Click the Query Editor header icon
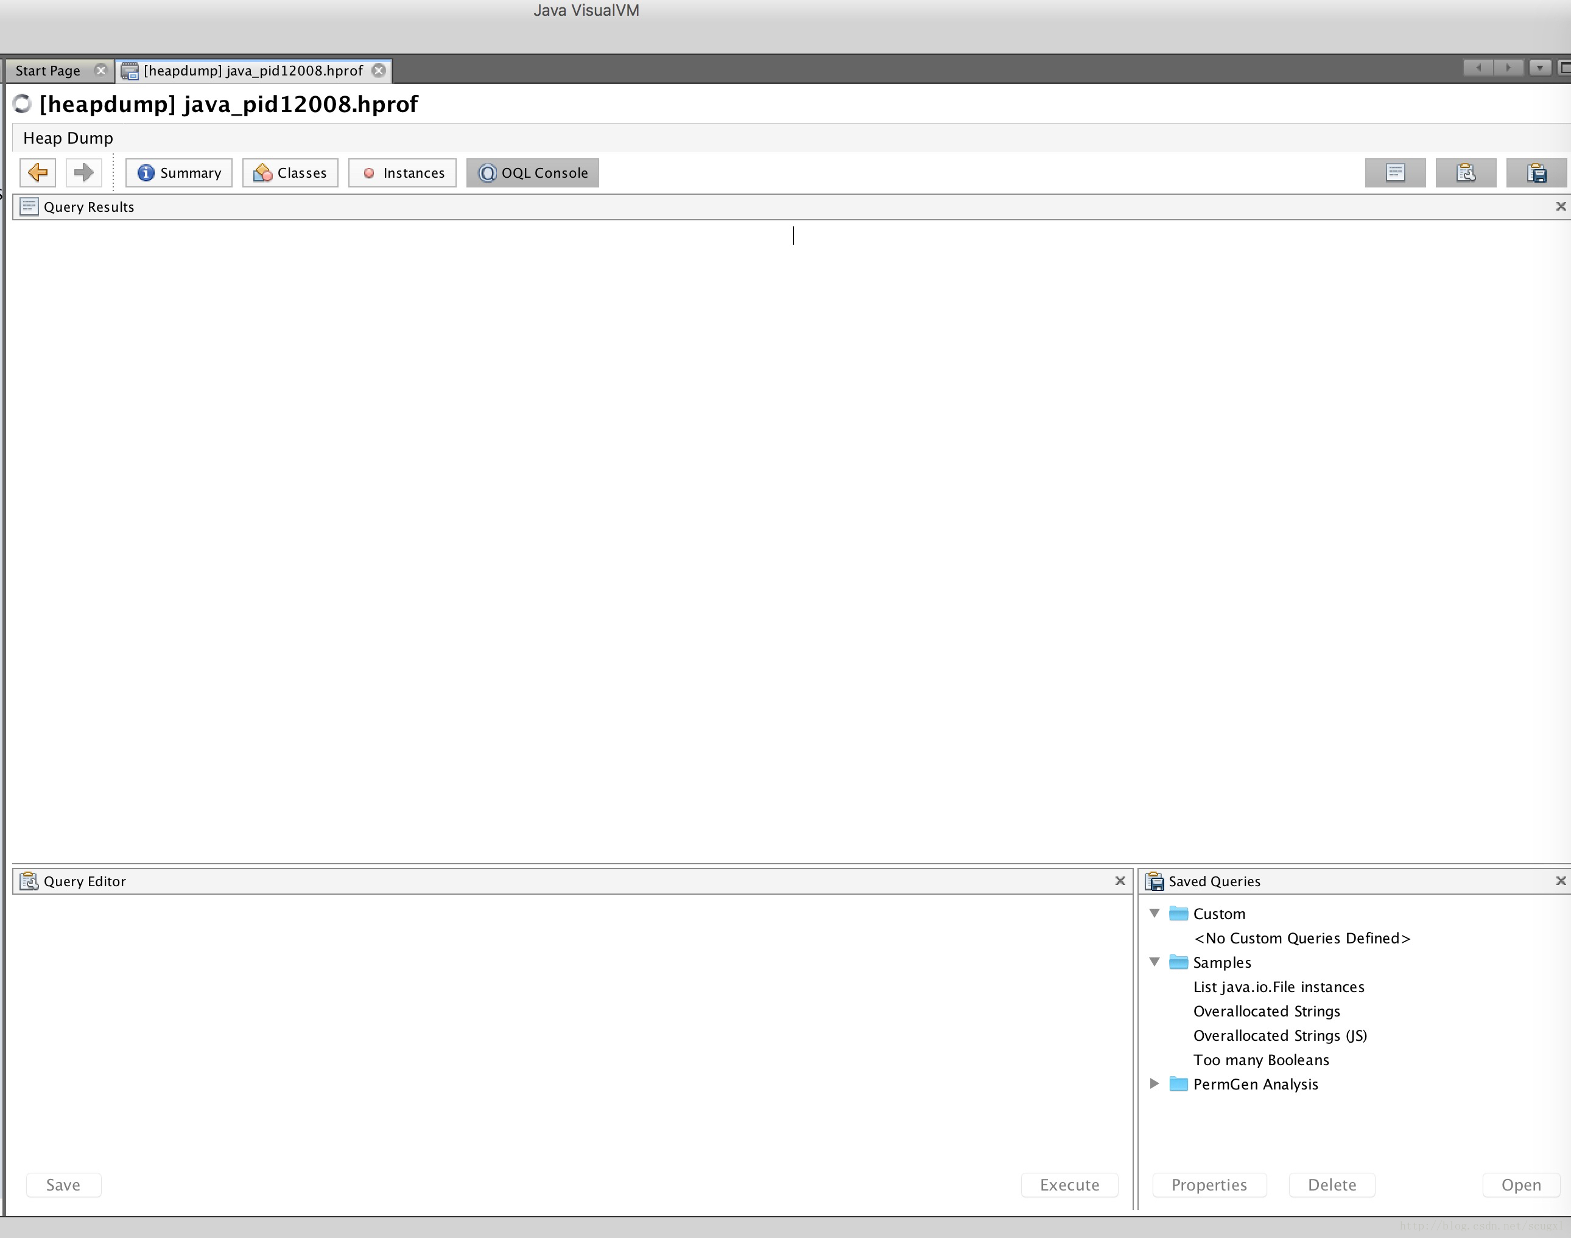The image size is (1571, 1238). tap(29, 881)
